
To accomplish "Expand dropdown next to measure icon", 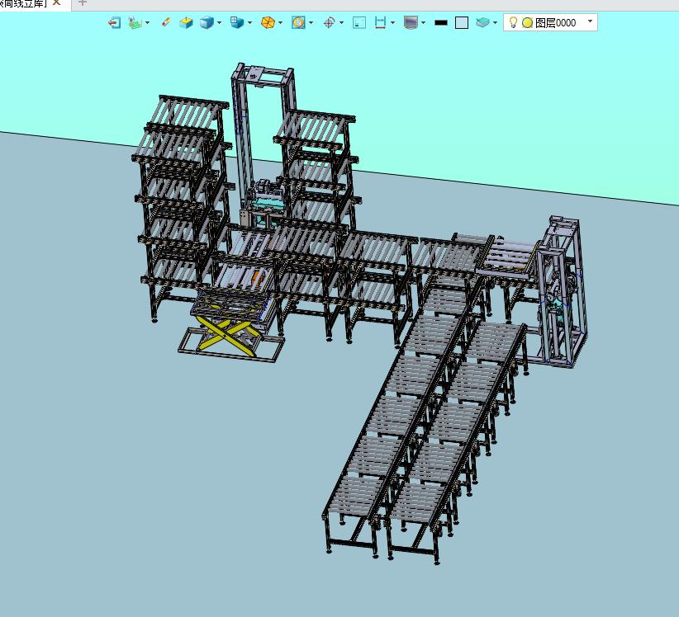I will click(x=392, y=22).
